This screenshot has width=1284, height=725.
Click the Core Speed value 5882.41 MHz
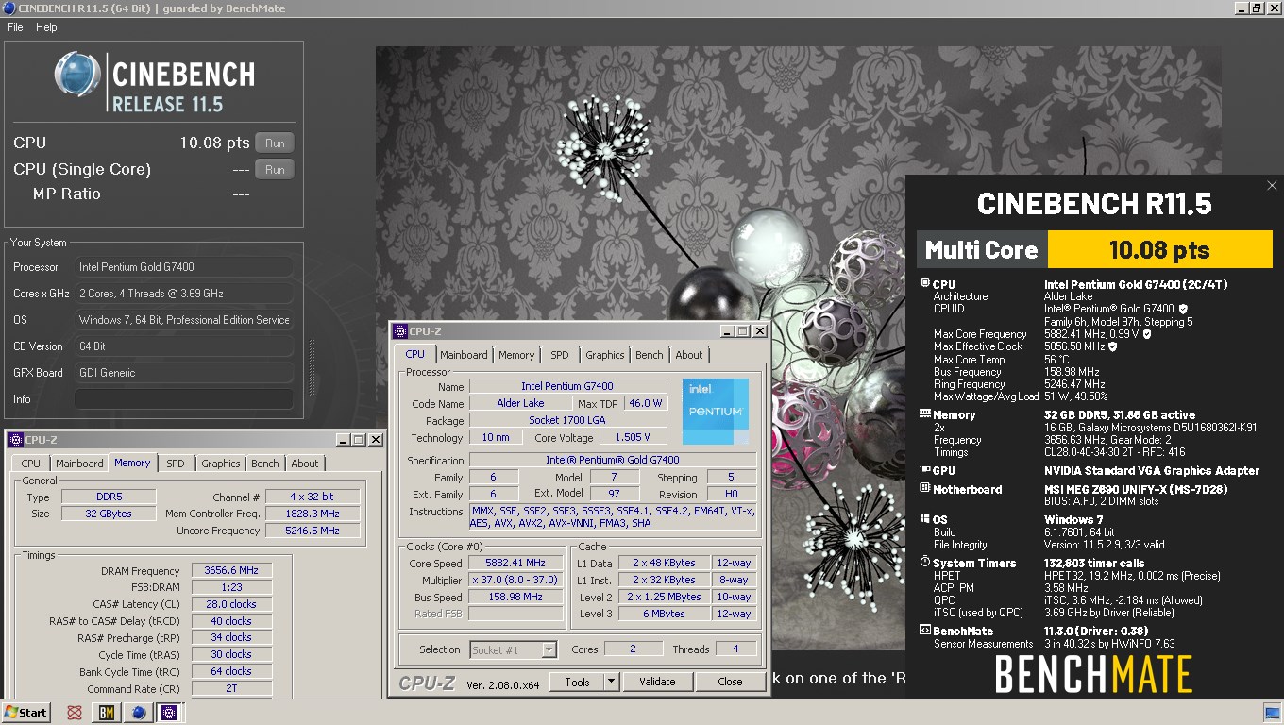tap(515, 564)
